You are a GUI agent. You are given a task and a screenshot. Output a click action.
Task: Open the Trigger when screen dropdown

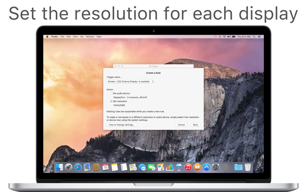[x=130, y=81]
